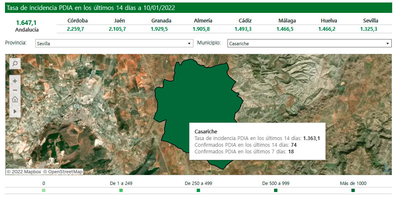Zoom in with the plus button

point(15,81)
